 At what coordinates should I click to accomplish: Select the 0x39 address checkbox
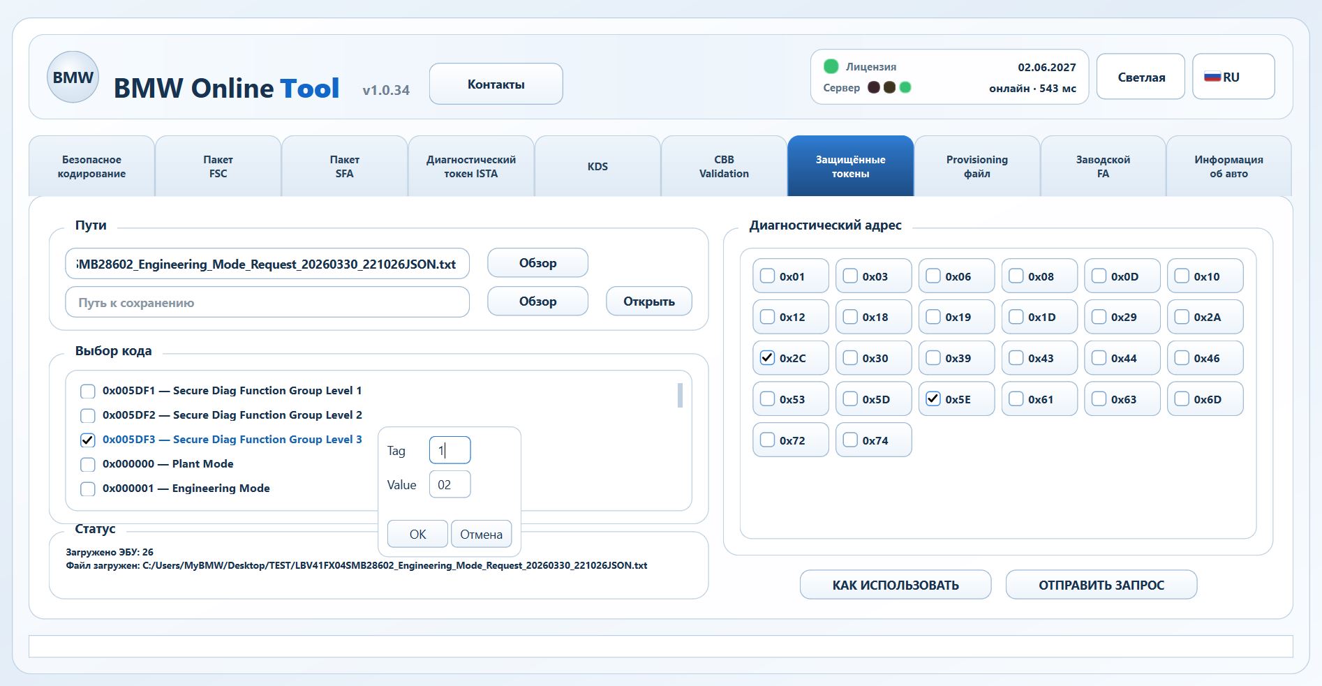933,357
